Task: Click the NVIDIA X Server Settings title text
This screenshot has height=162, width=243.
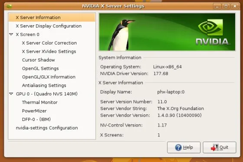Action: (x=113, y=6)
